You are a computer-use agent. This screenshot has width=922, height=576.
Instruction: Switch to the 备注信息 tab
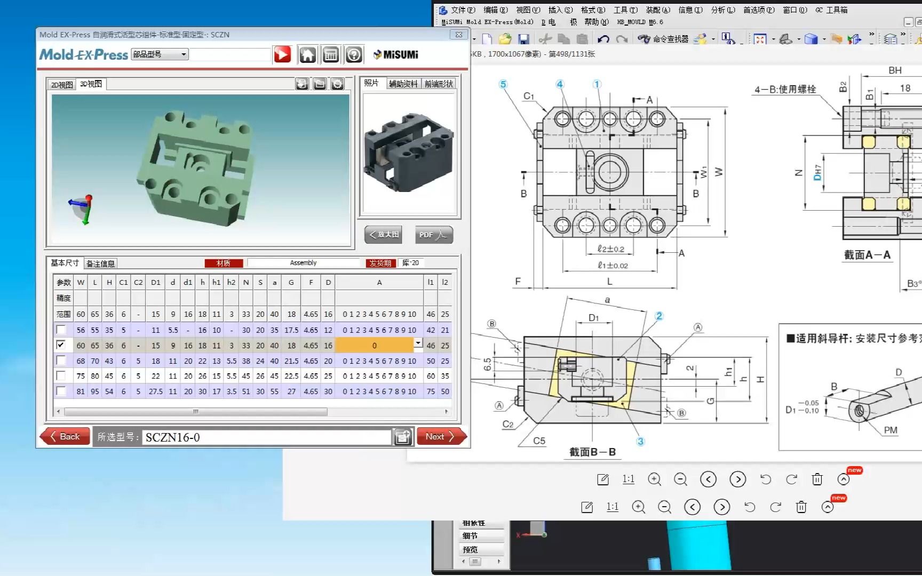[100, 263]
